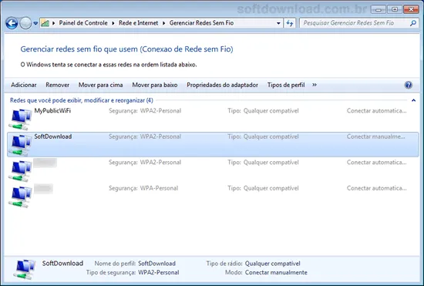Open recent pages dropdown beside navigation arrows
Screen dimensions: 424x286
[x=35, y=23]
